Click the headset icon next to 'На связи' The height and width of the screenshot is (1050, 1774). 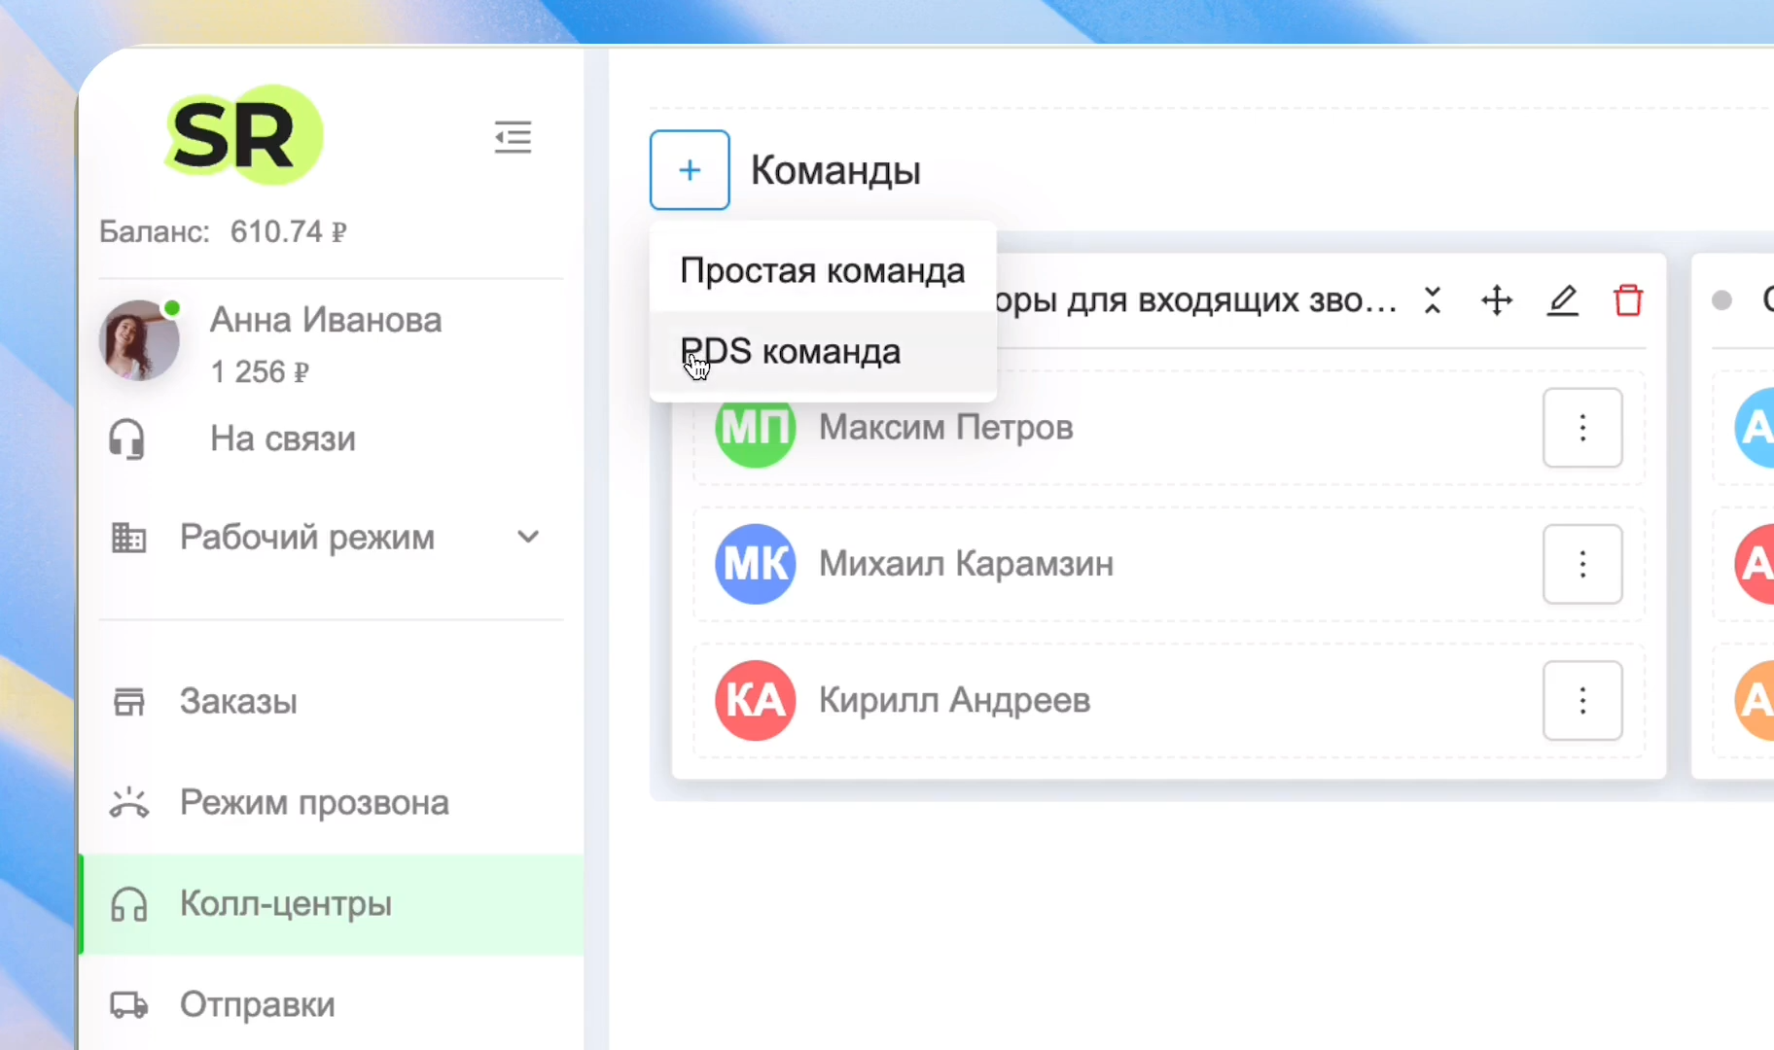(x=126, y=439)
